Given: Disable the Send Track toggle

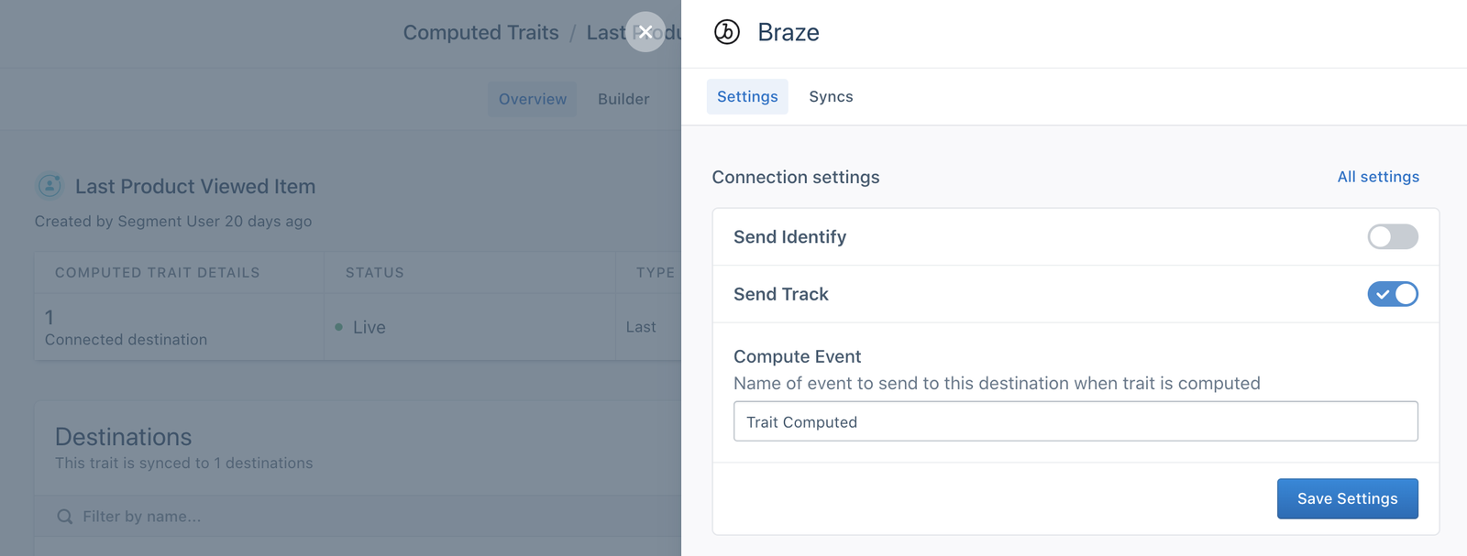Looking at the screenshot, I should (x=1392, y=294).
